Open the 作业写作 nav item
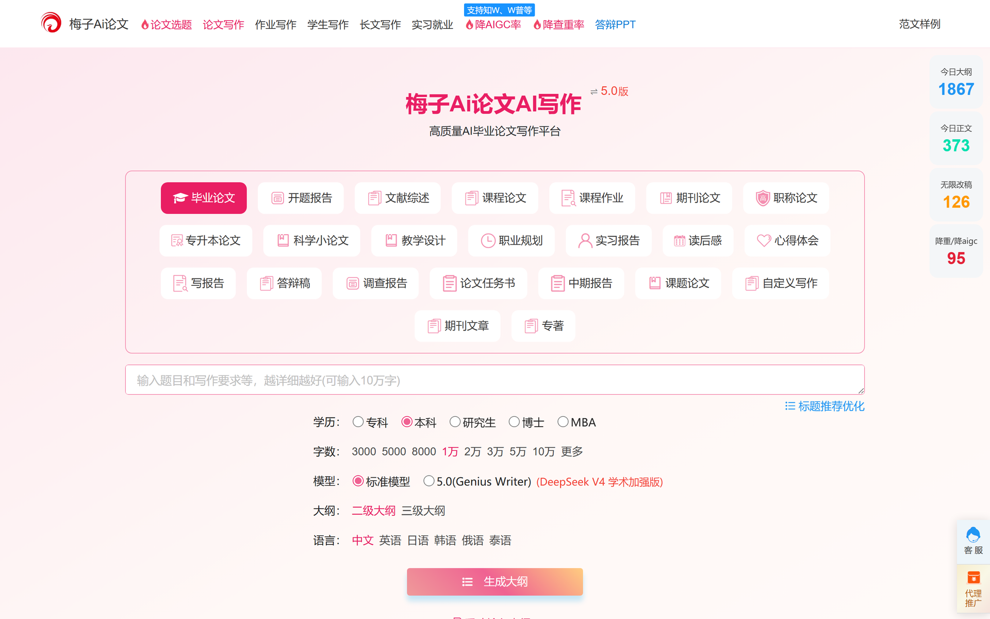Viewport: 990px width, 619px height. (275, 24)
